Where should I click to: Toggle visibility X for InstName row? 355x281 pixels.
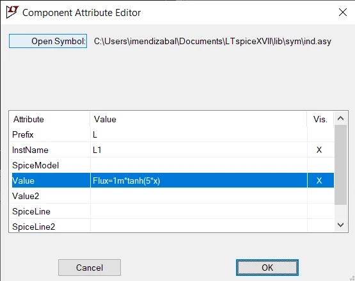tap(319, 150)
